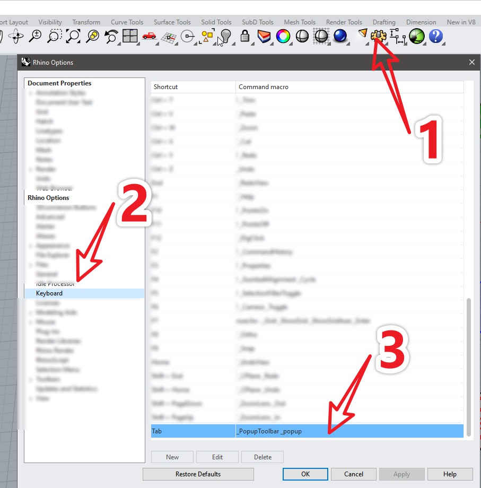Confirm with the OK button
Image resolution: width=481 pixels, height=488 pixels.
305,474
